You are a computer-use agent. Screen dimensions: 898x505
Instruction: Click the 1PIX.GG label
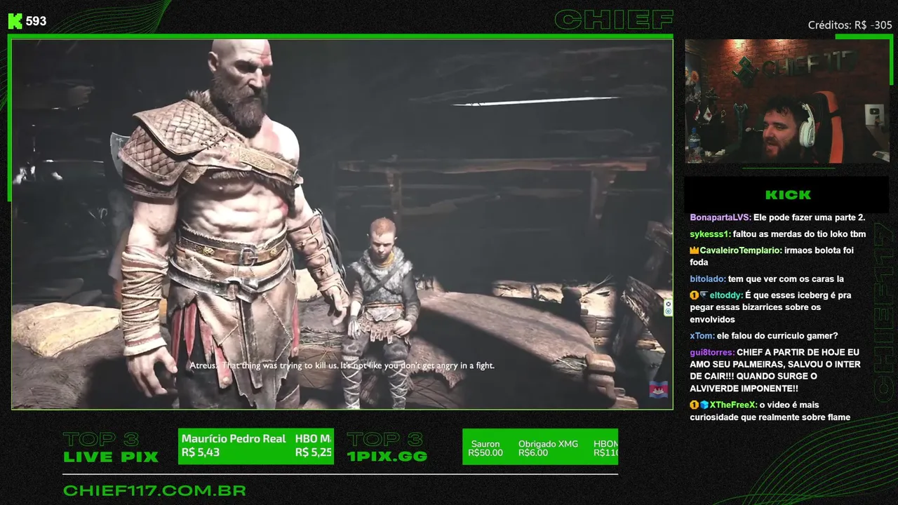click(x=387, y=457)
